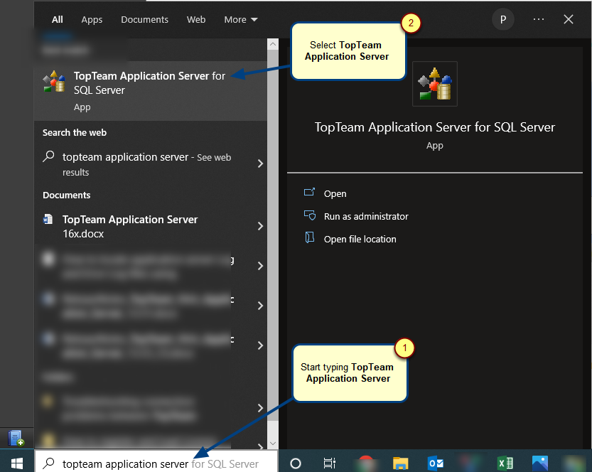Viewport: 592px width, 472px height.
Task: Open the Photos app on taskbar
Action: click(x=540, y=463)
